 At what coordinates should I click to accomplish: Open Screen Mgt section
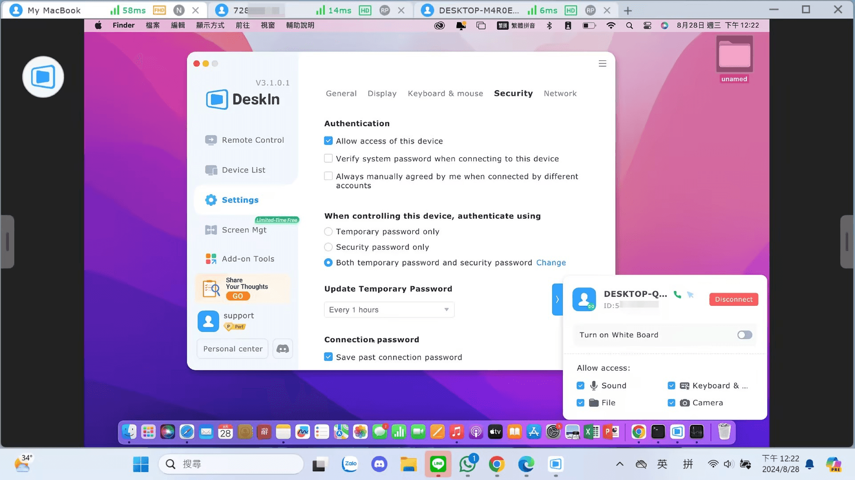click(x=236, y=230)
